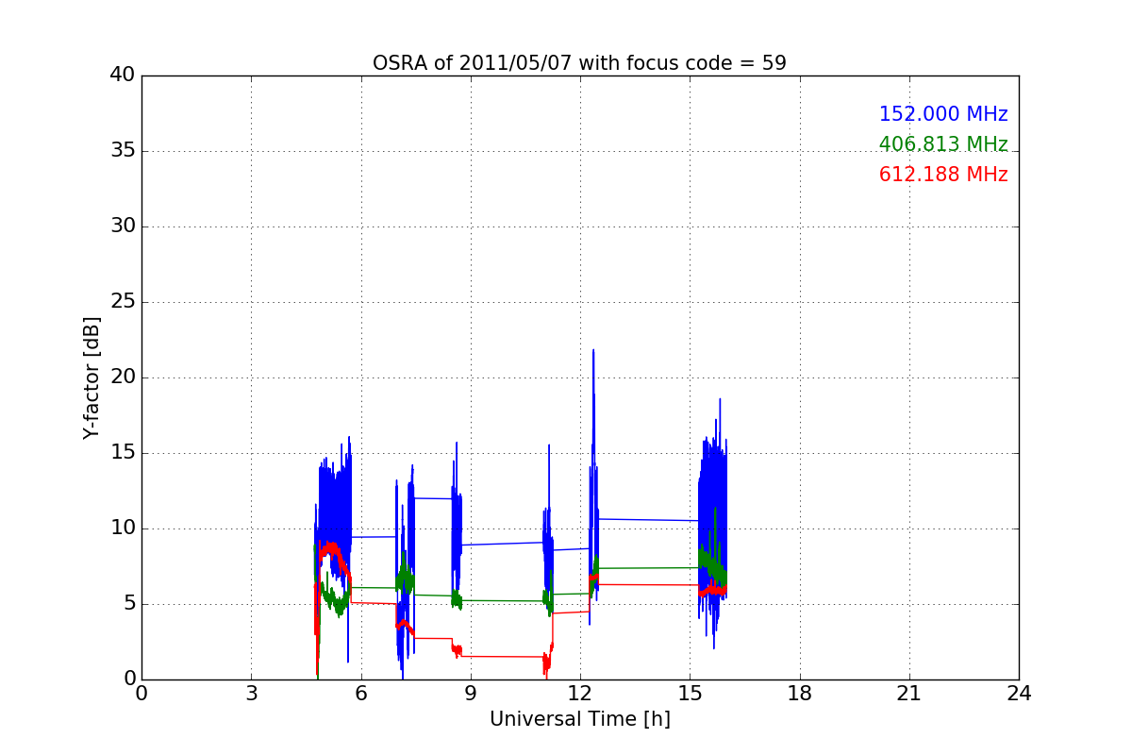1132x755 pixels.
Task: Click the x-axis tick label 12
Action: point(580,694)
